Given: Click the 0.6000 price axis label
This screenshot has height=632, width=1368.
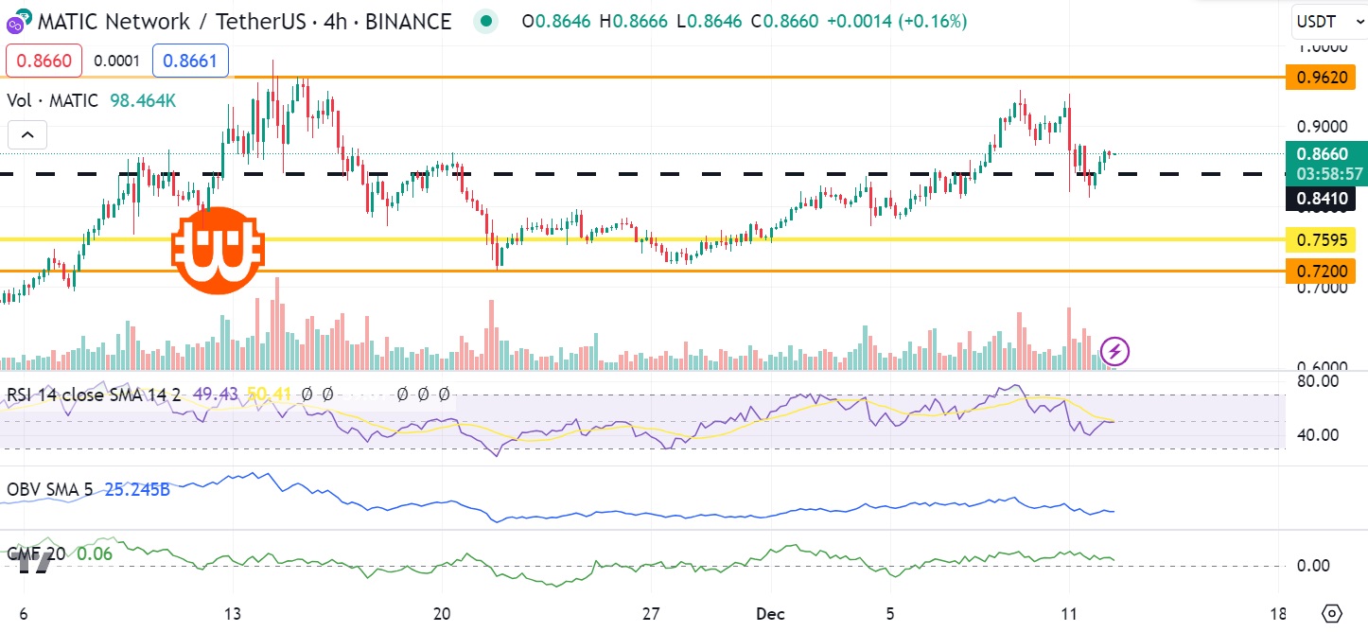Looking at the screenshot, I should [1323, 368].
